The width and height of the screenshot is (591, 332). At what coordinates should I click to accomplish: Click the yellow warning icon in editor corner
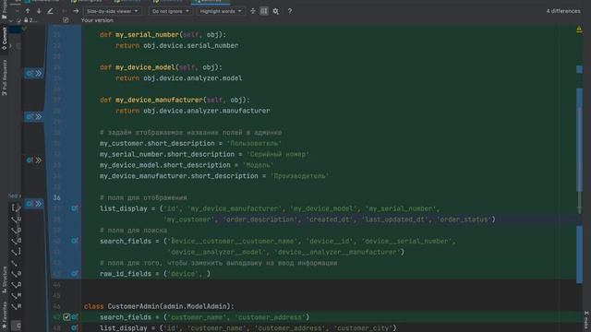[x=579, y=29]
